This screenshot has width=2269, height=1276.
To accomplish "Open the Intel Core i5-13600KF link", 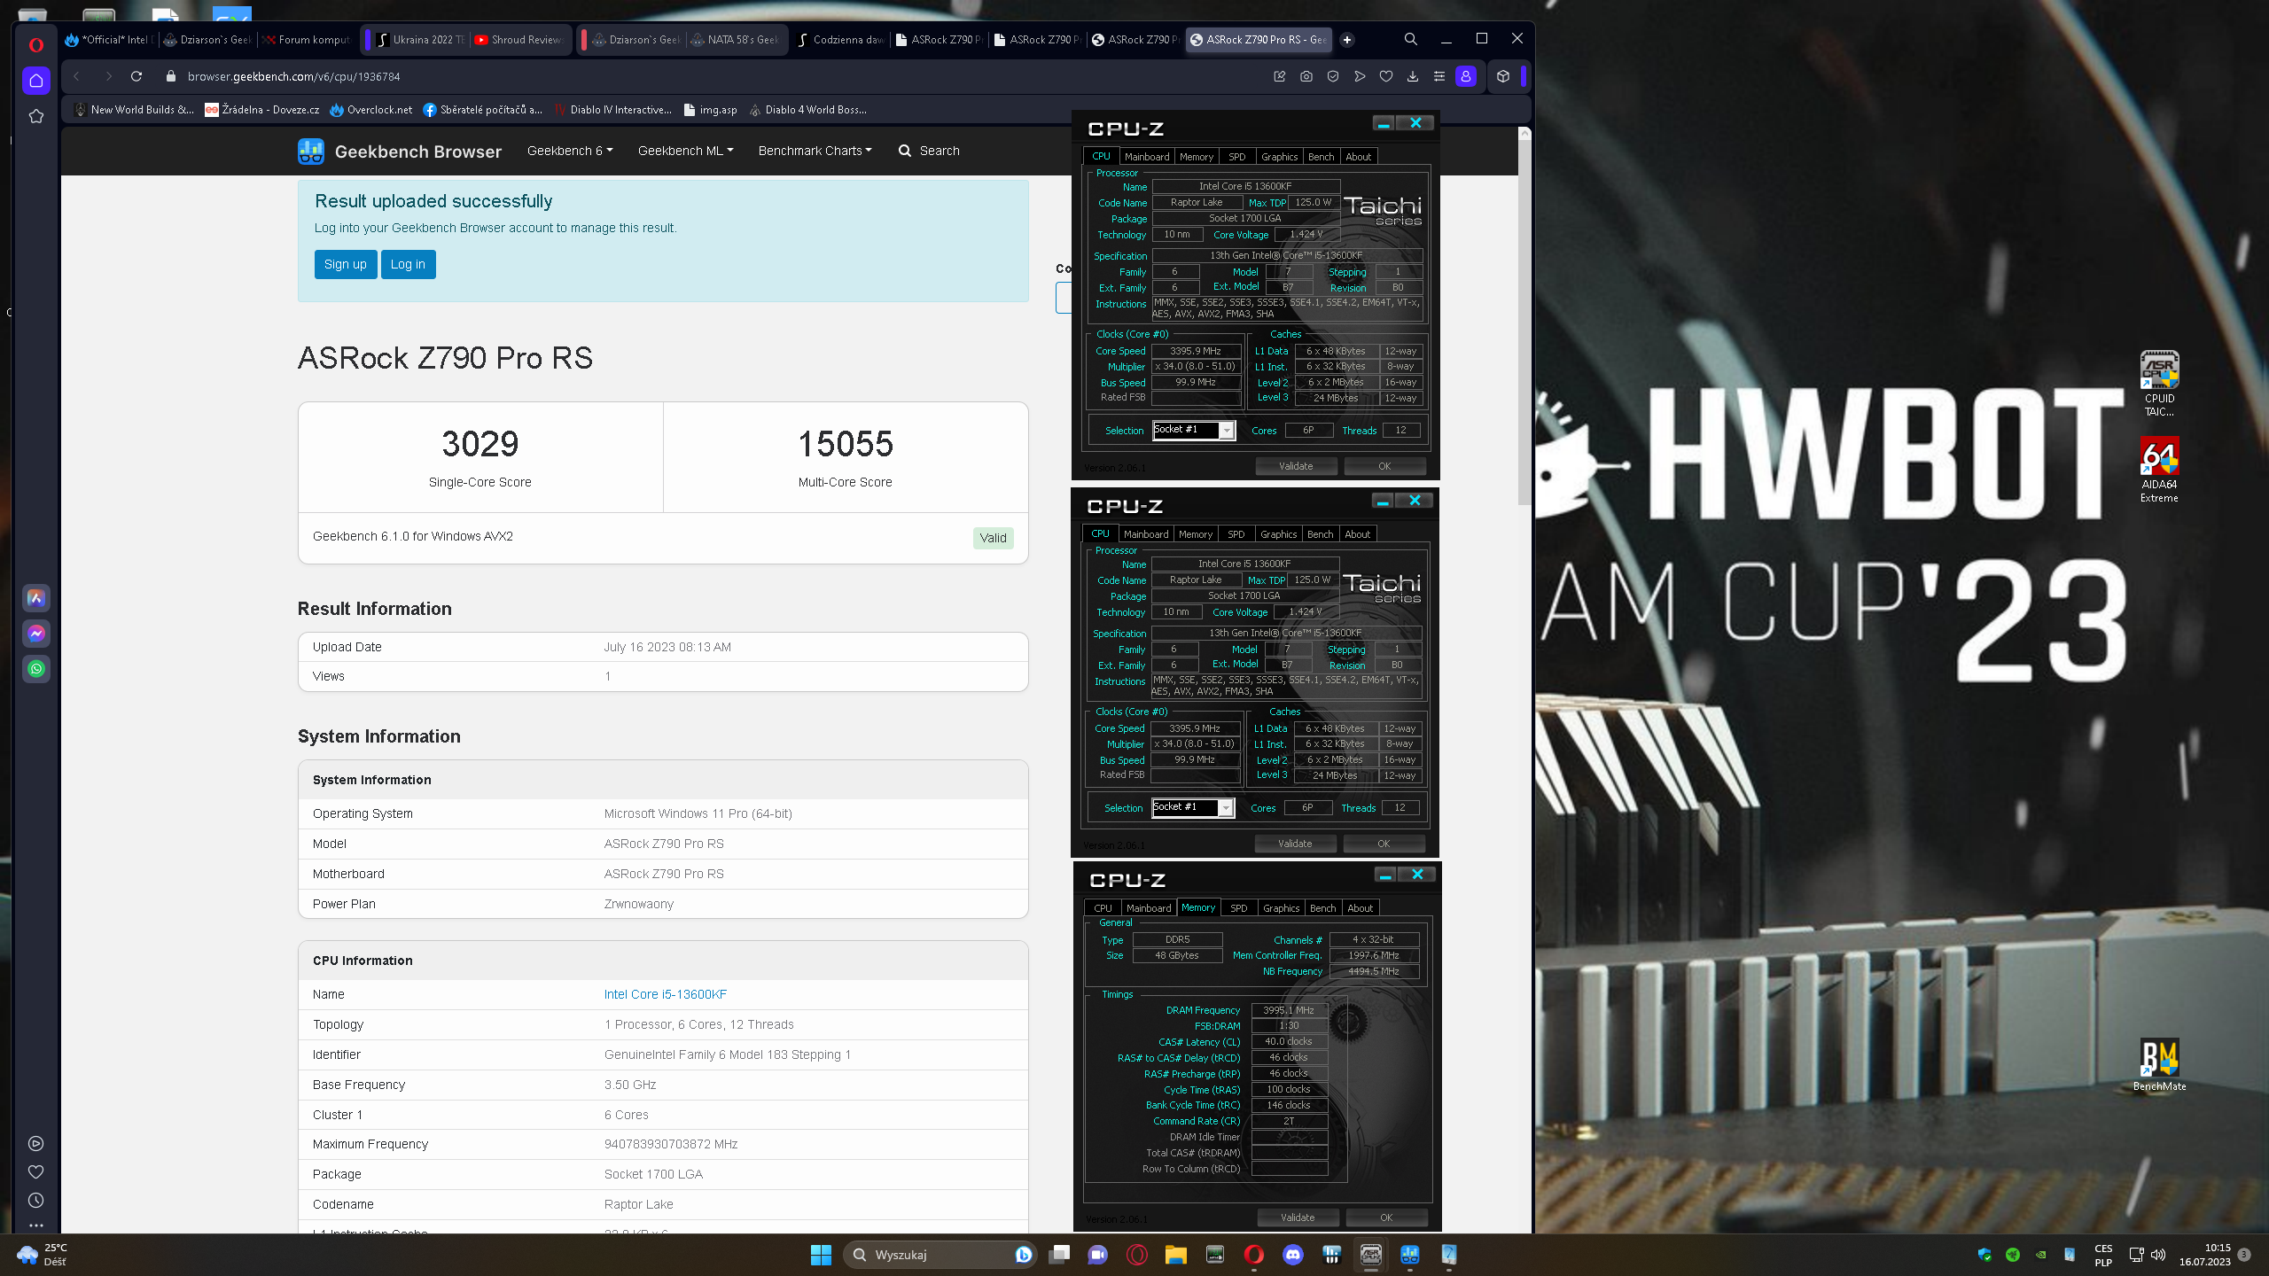I will pyautogui.click(x=666, y=994).
